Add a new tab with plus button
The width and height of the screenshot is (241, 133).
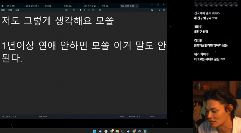(142, 6)
